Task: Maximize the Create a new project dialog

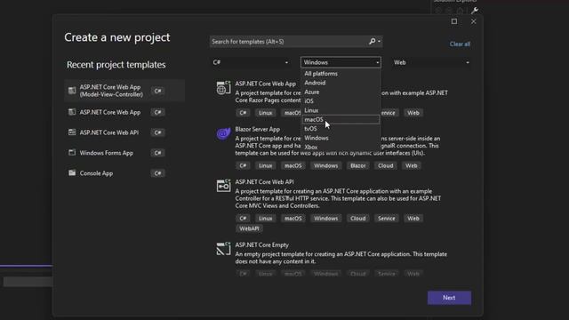Action: pos(454,21)
